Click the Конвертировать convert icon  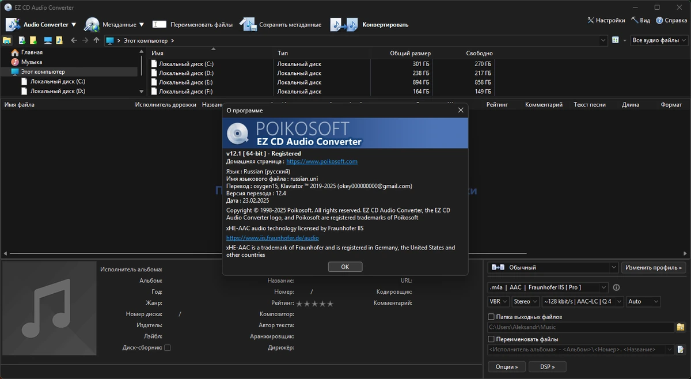click(344, 24)
